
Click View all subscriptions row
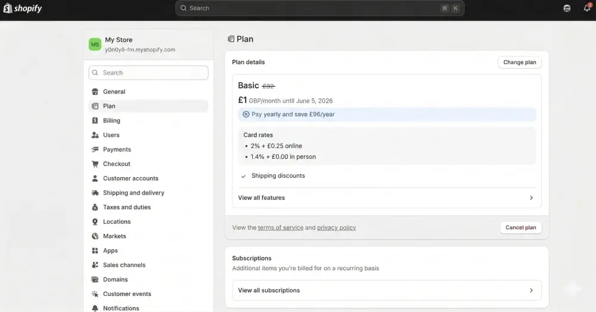click(x=387, y=291)
